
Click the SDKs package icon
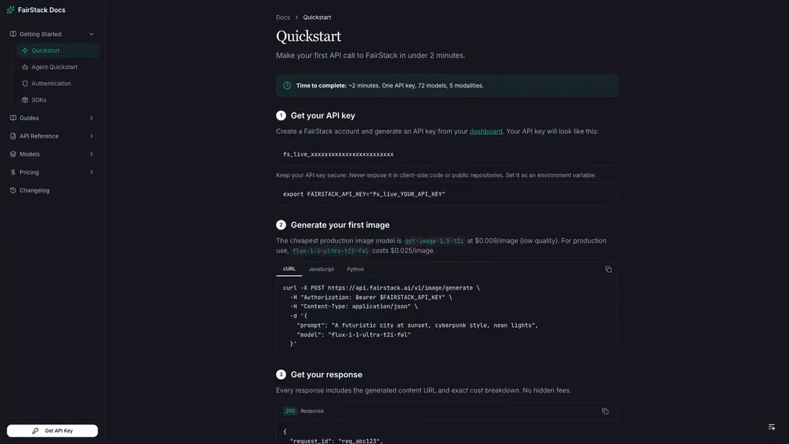(x=25, y=100)
